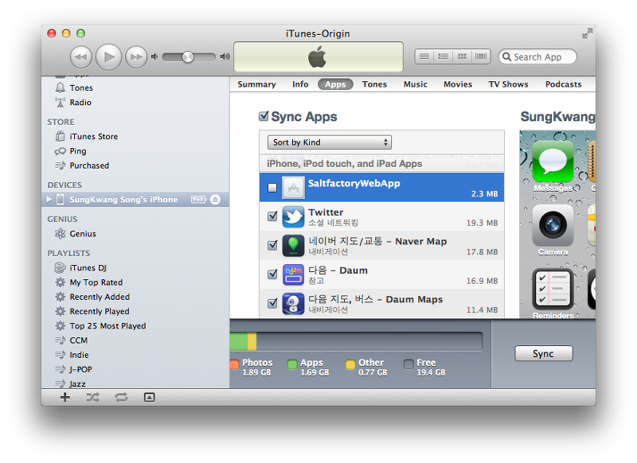
Task: Click the battery status icon beside the iPhone
Action: [198, 200]
